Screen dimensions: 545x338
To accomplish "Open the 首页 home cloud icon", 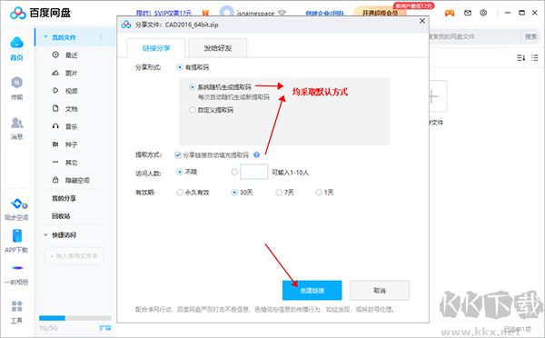I will 16,43.
